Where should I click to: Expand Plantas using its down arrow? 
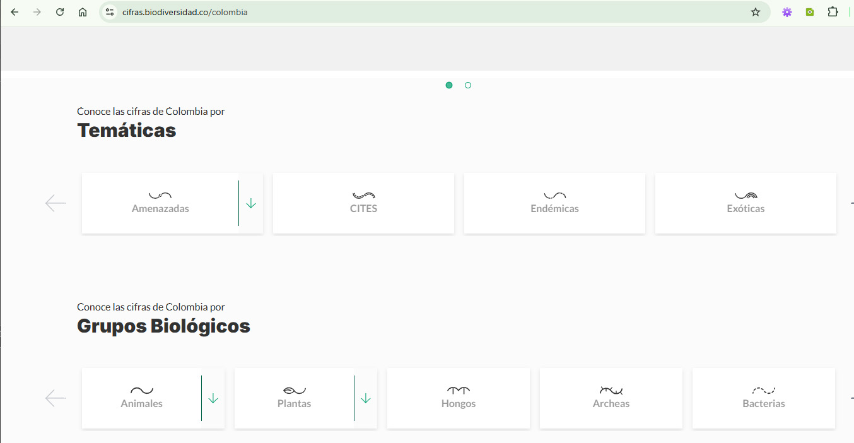366,398
